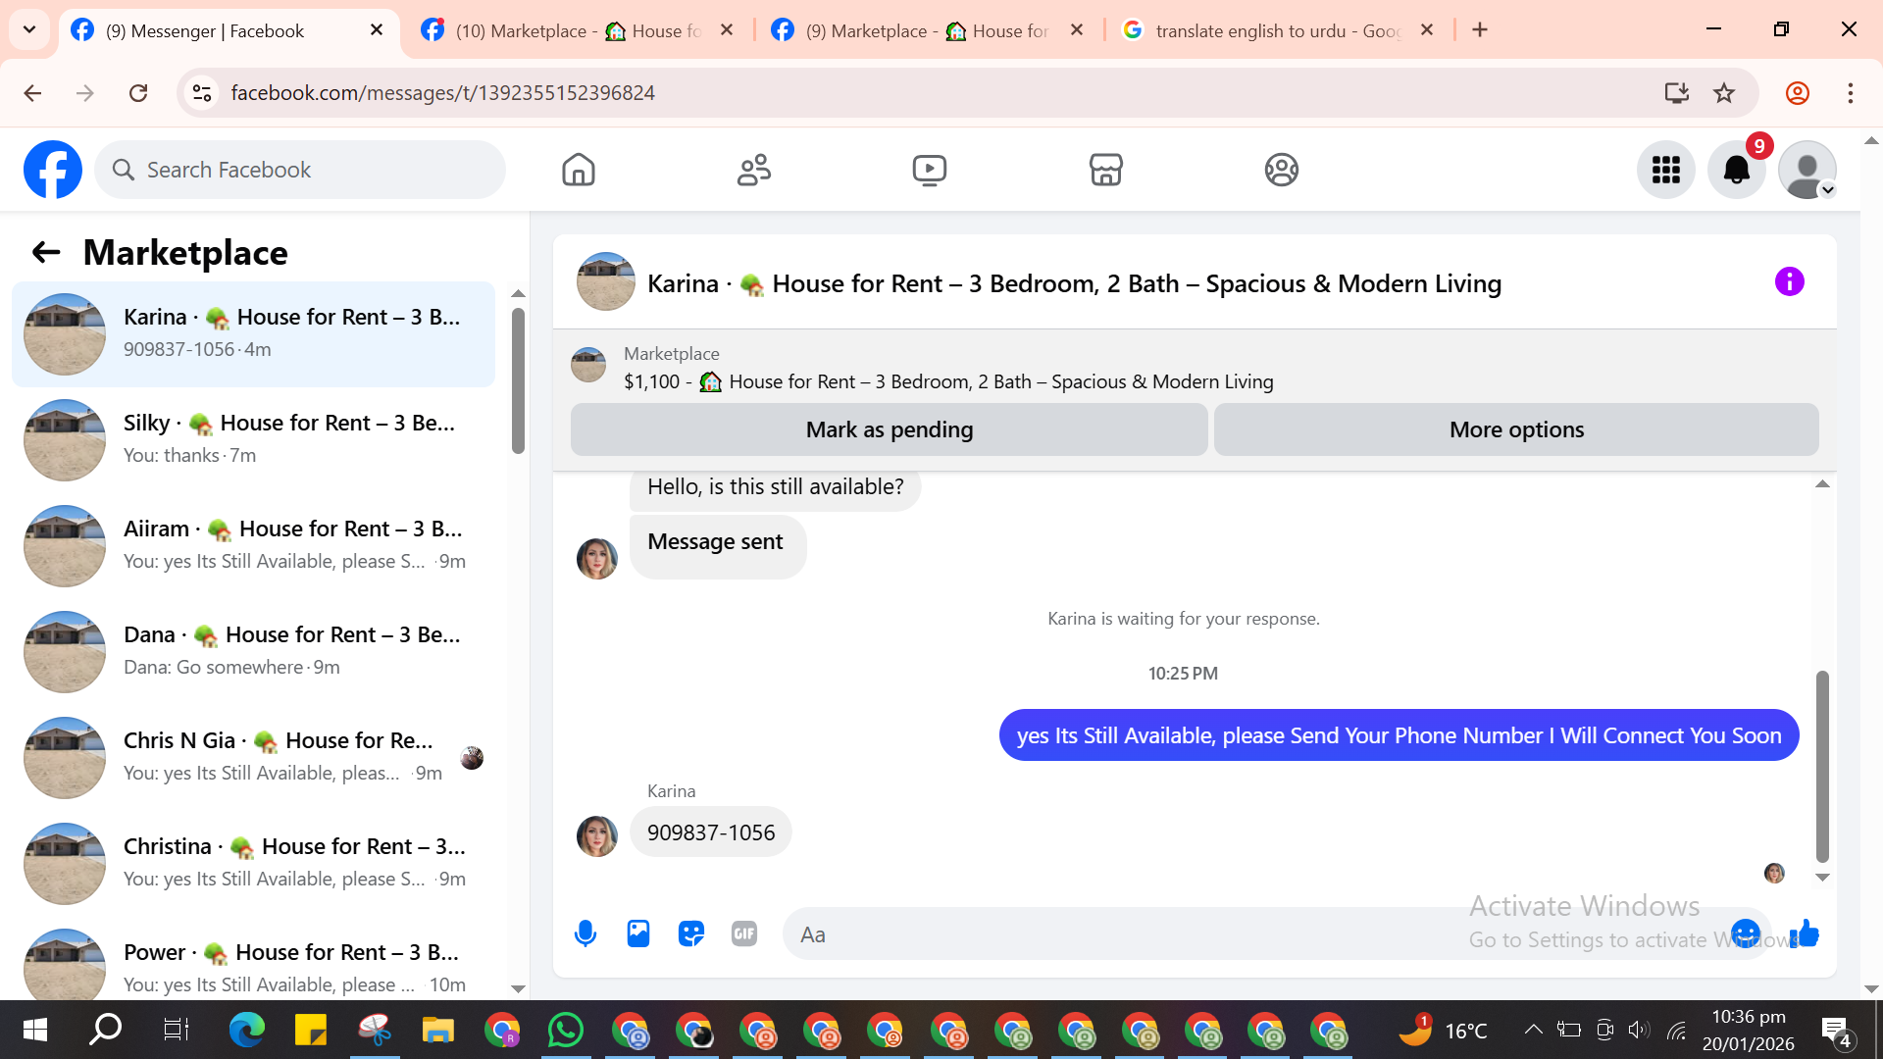The image size is (1883, 1059).
Task: Click the Mark as pending button
Action: 890,429
